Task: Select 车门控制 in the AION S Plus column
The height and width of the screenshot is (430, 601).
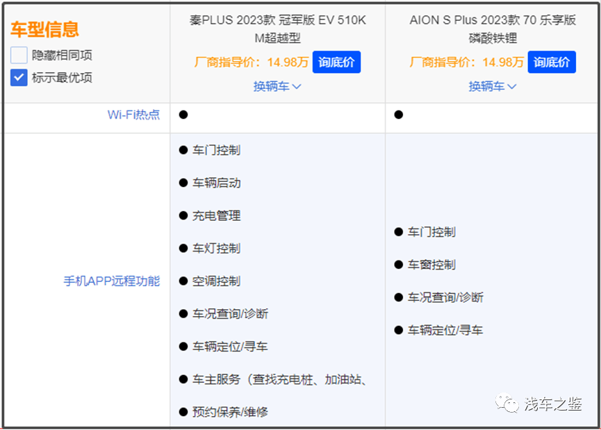Action: [x=431, y=232]
